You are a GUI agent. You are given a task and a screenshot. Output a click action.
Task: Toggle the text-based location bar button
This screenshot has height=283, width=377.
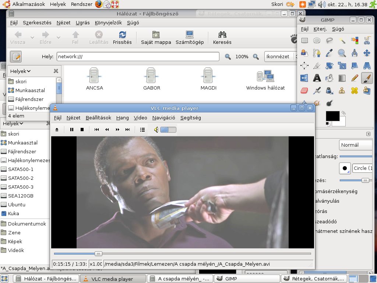(x=16, y=57)
